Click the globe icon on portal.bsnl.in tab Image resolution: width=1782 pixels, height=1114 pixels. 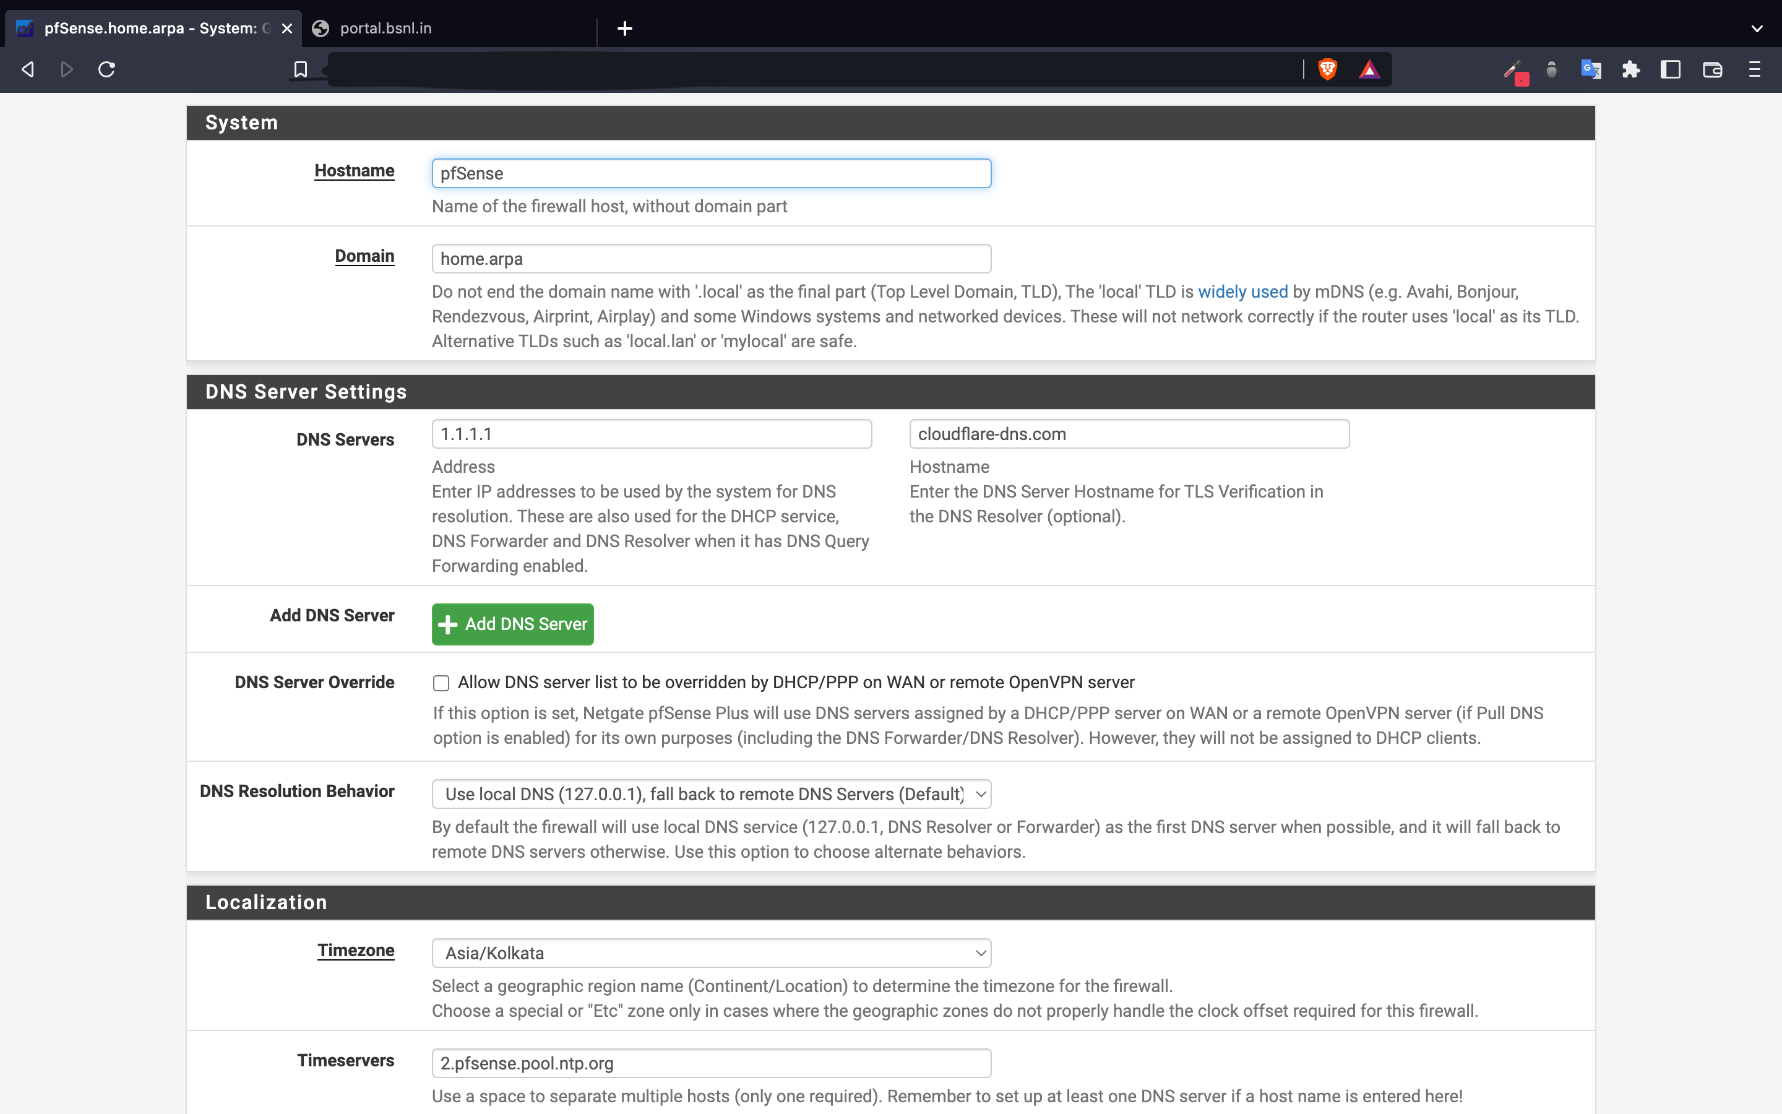tap(321, 28)
